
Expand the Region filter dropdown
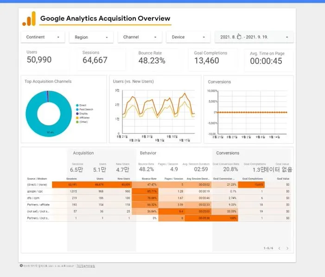pos(91,37)
